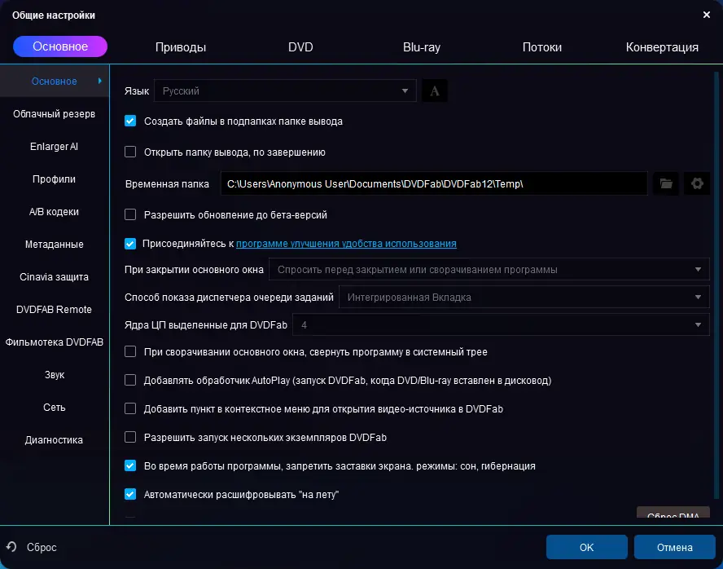Toggle 'Автоматически расшифровывать на лету' checkbox
The width and height of the screenshot is (723, 569).
click(x=130, y=494)
